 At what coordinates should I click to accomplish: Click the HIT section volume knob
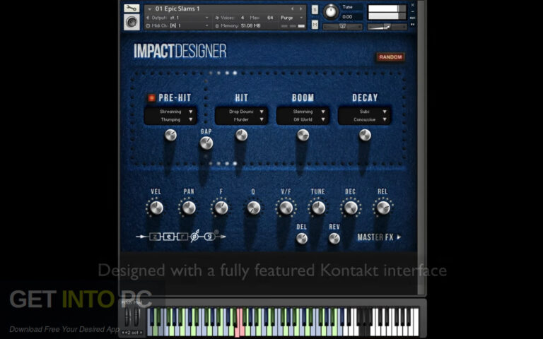(x=241, y=135)
